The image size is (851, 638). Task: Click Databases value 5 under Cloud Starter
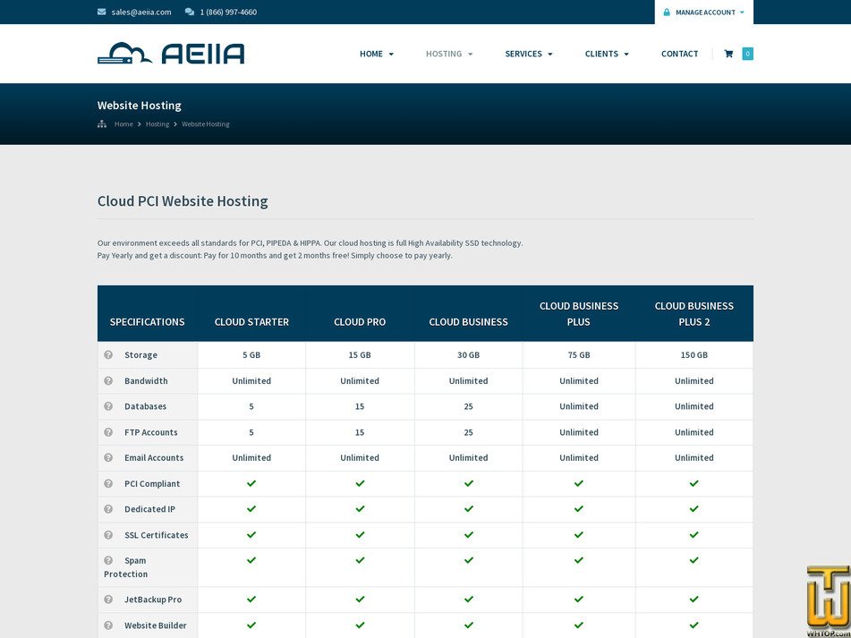point(251,406)
